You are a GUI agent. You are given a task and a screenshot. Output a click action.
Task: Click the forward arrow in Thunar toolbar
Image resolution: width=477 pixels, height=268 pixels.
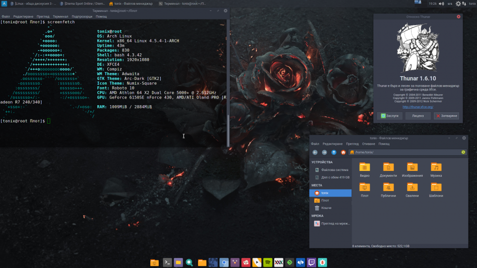point(324,152)
